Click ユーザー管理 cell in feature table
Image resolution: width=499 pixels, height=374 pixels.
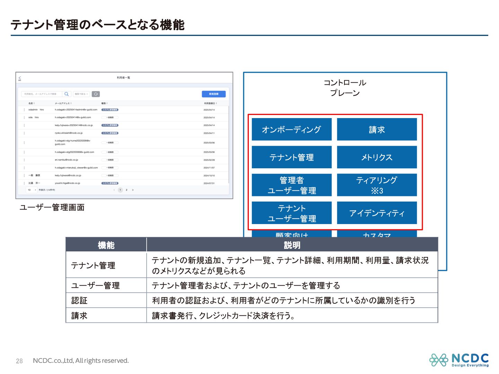click(106, 285)
